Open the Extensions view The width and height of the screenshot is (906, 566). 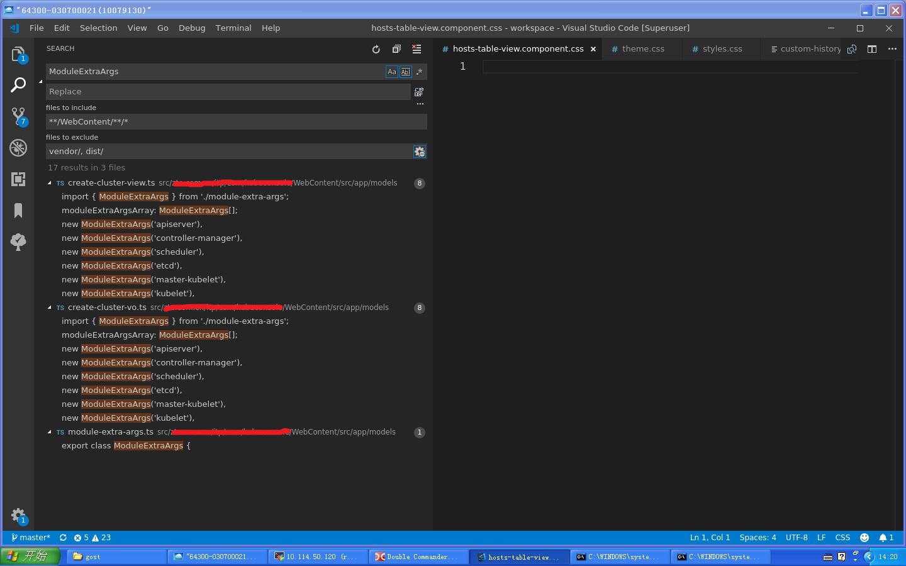(x=18, y=179)
